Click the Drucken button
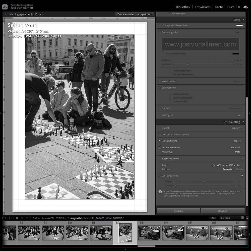Viewport: 251px width, 251px height. (x=178, y=211)
